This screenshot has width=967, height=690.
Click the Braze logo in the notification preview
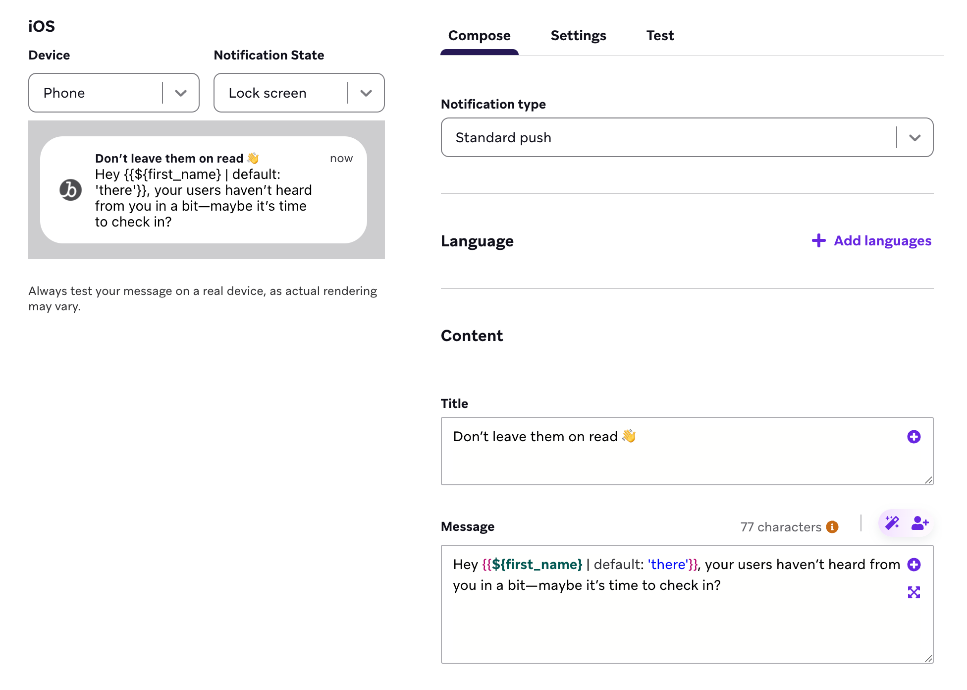(71, 190)
